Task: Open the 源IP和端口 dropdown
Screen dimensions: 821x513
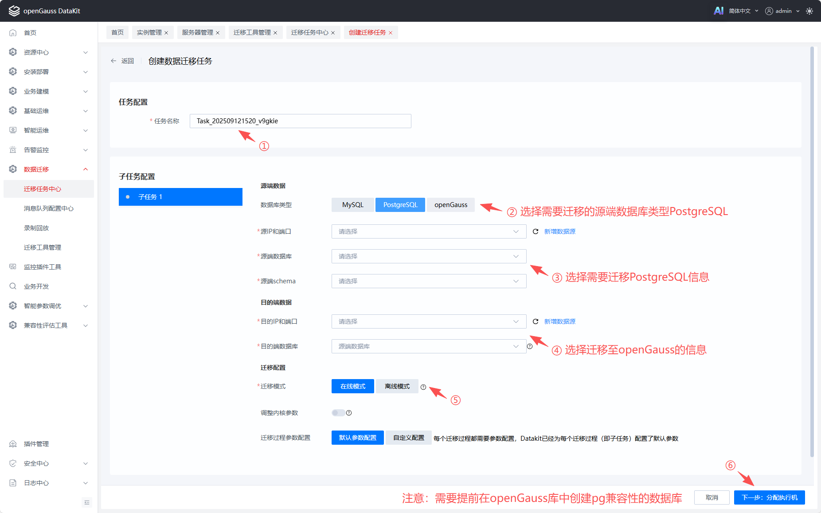Action: click(x=429, y=231)
